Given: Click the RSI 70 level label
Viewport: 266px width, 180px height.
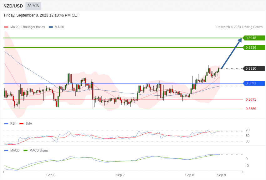Looking at the screenshot, I should (x=248, y=130).
